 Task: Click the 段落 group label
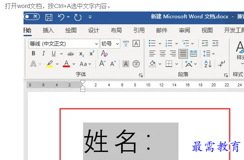(x=183, y=74)
